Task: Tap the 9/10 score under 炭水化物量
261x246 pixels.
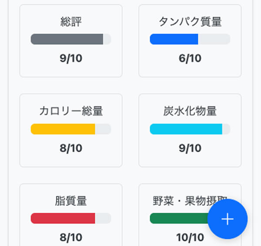Action: (190, 148)
